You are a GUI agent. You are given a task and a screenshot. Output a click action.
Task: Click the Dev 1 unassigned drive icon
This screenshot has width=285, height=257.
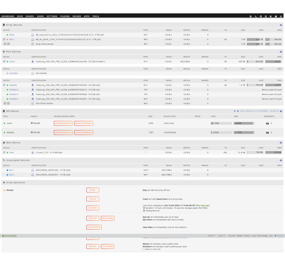[x=33, y=170]
